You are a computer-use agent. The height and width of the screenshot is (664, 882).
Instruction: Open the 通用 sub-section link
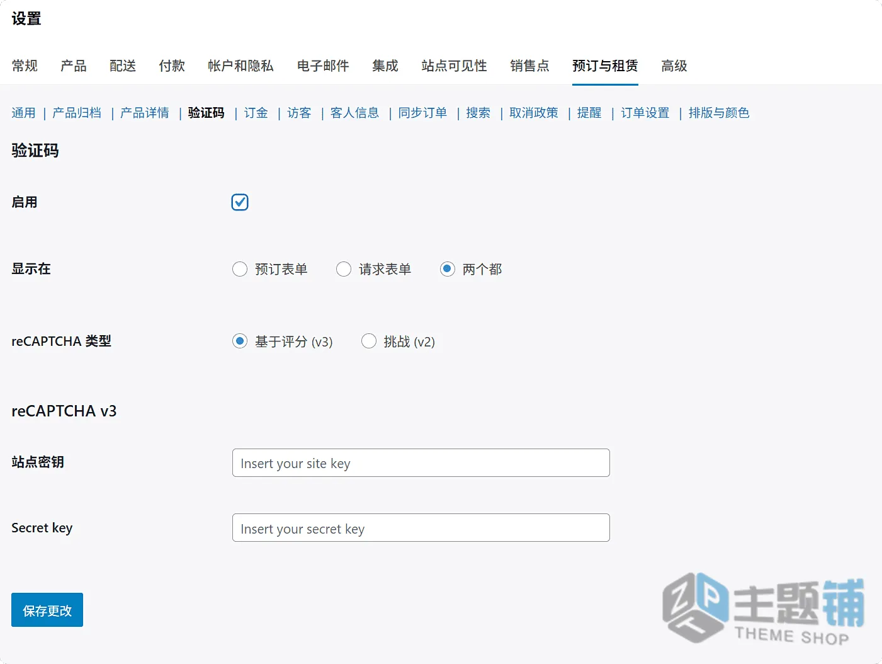click(x=23, y=113)
